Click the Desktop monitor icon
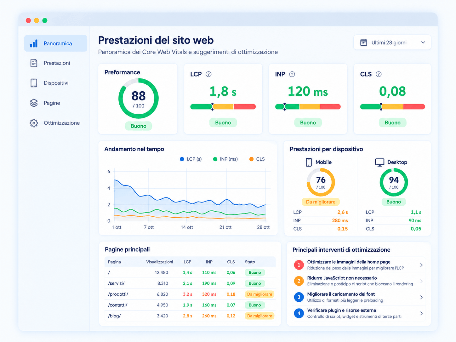The height and width of the screenshot is (342, 456). [x=380, y=162]
